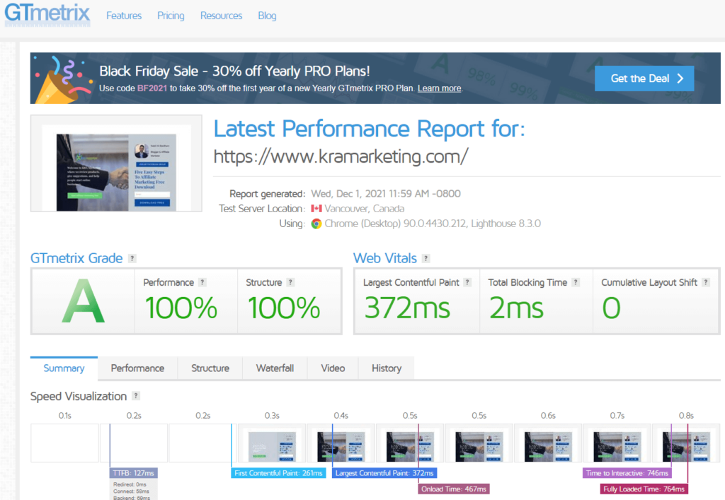Open the 0.4s filmstrip frame
Screen dimensions: 725x500
[341, 443]
